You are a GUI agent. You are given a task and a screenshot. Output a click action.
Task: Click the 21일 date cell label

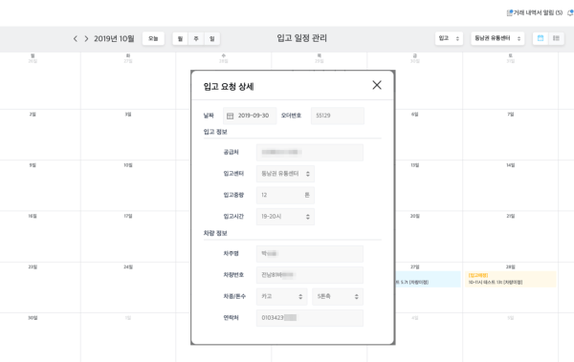(x=510, y=216)
